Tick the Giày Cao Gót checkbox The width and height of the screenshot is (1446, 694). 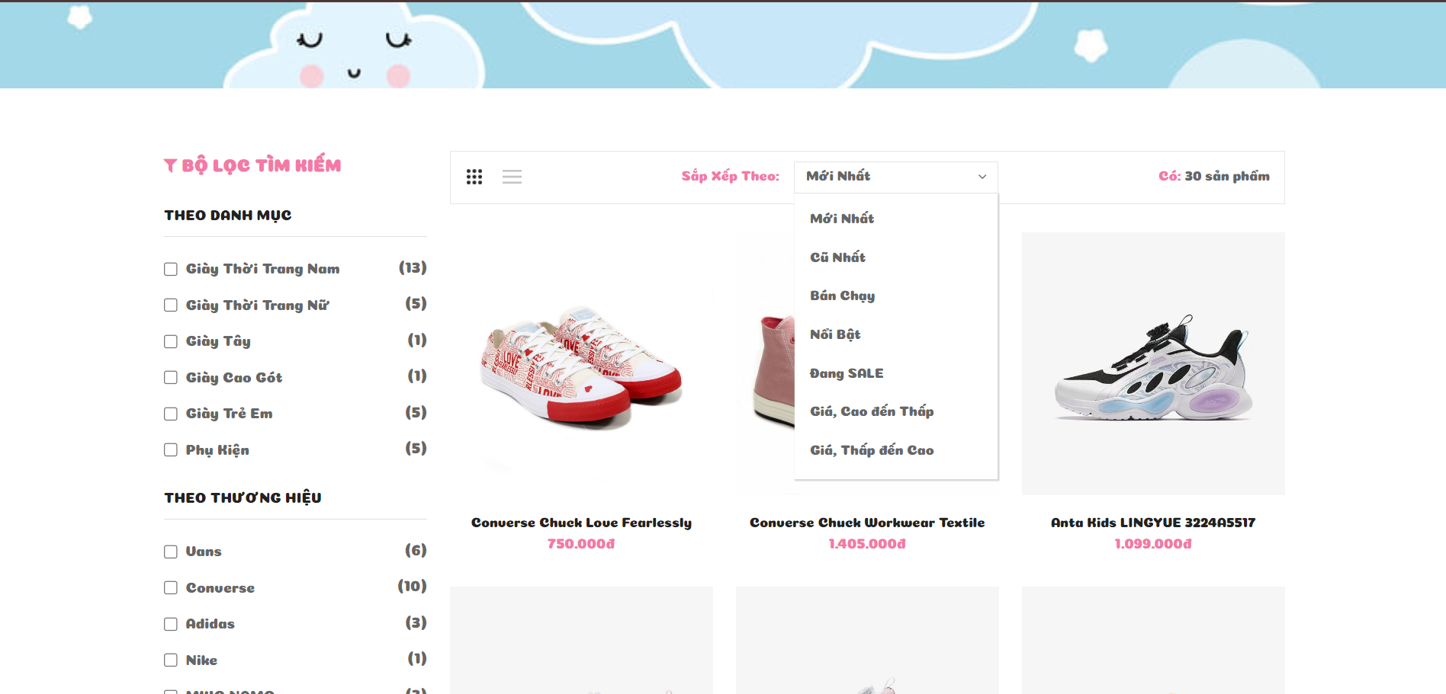point(171,378)
